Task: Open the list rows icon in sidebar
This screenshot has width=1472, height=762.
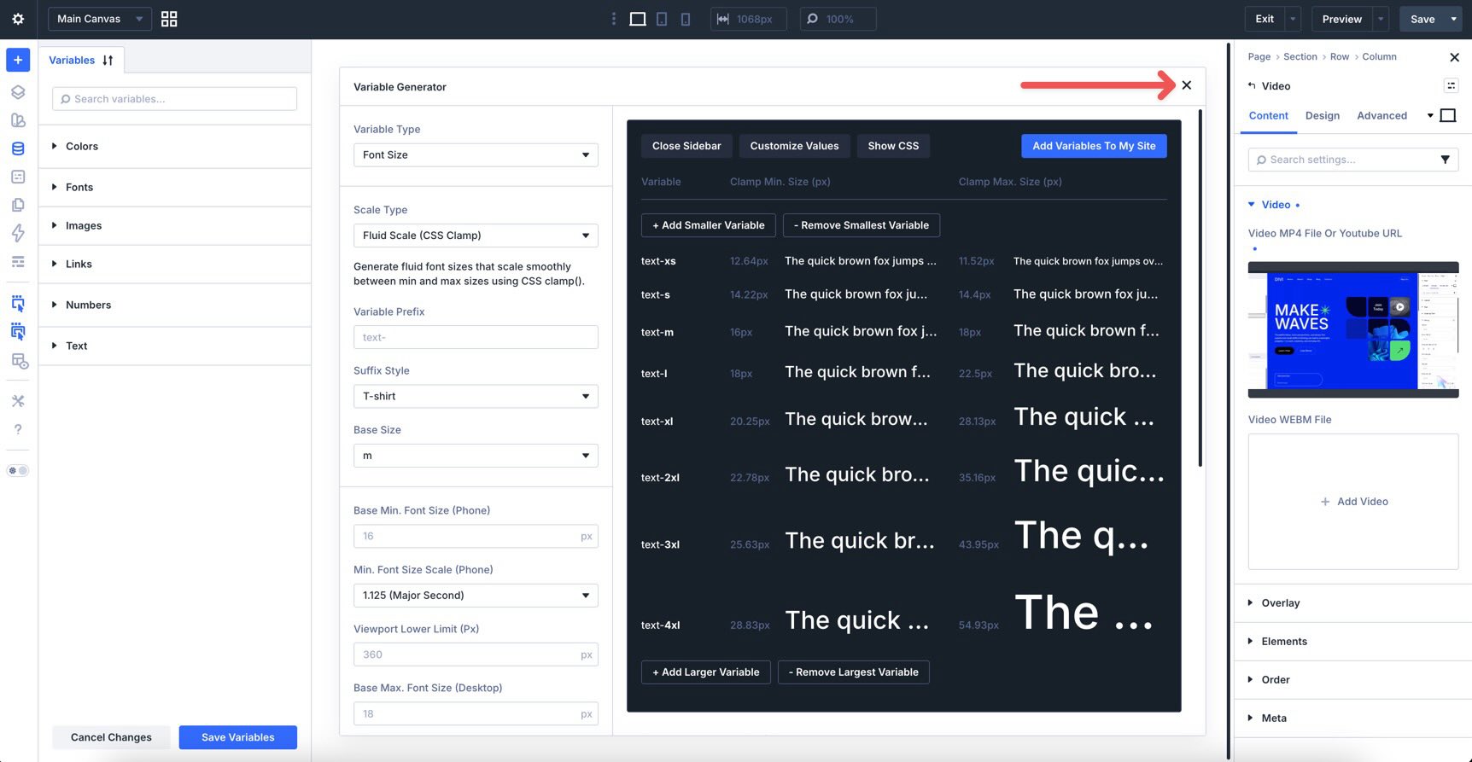Action: [18, 262]
